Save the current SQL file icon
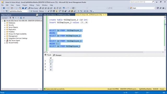The width and height of the screenshot is (167, 94). click(23, 8)
